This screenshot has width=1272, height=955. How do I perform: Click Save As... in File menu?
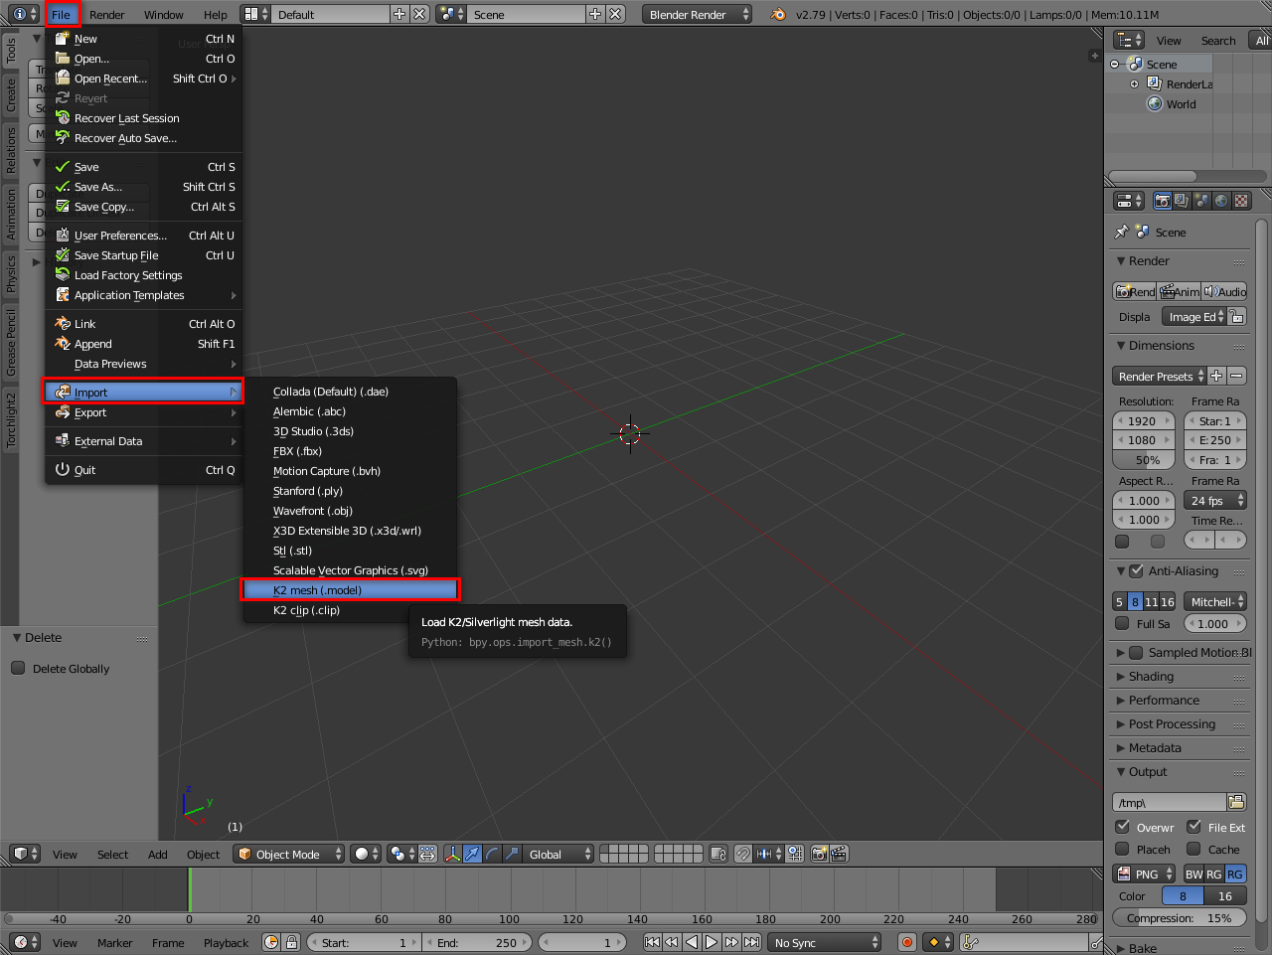[x=145, y=187]
